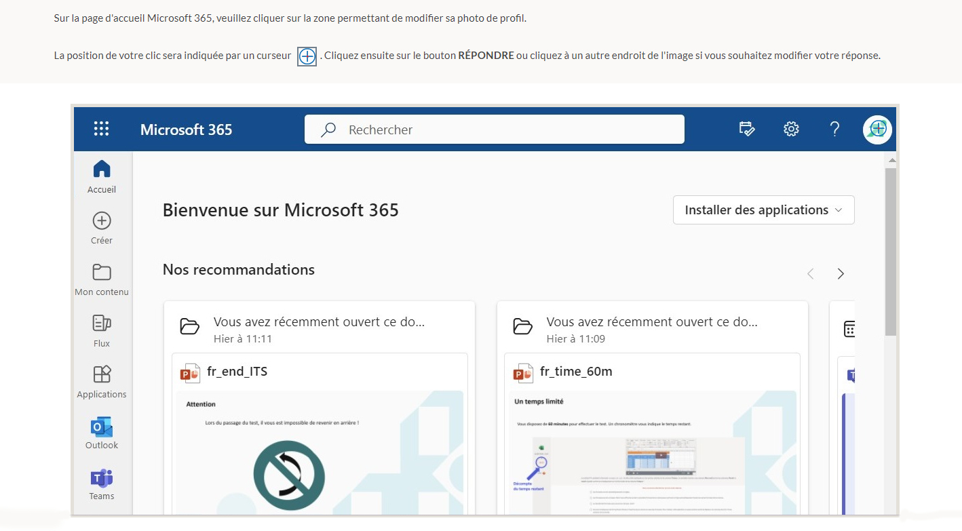This screenshot has height=531, width=962.
Task: Open the help question mark icon
Action: pyautogui.click(x=835, y=129)
